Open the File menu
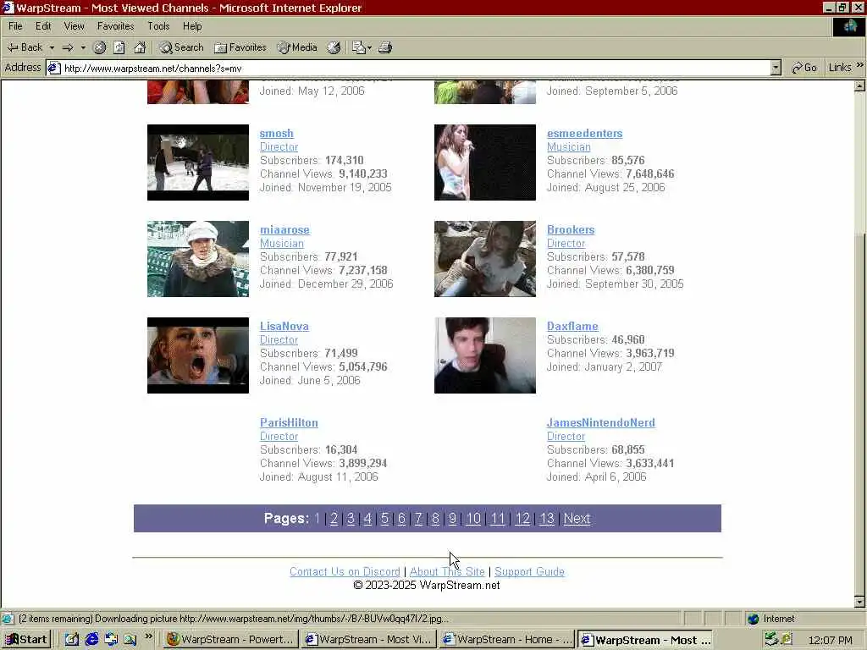The height and width of the screenshot is (650, 867). pos(15,26)
